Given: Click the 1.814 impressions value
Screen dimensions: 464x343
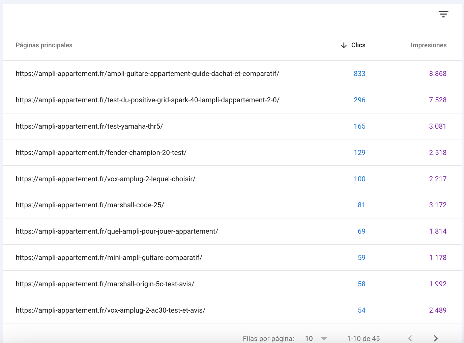Looking at the screenshot, I should [x=438, y=231].
